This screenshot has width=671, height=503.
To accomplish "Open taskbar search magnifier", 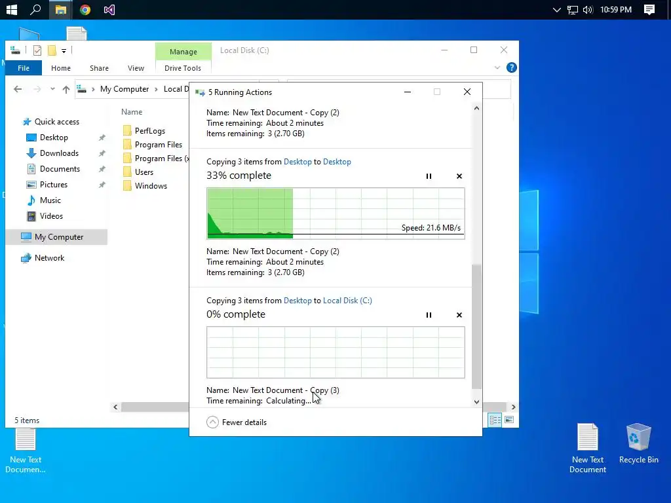I will coord(35,9).
